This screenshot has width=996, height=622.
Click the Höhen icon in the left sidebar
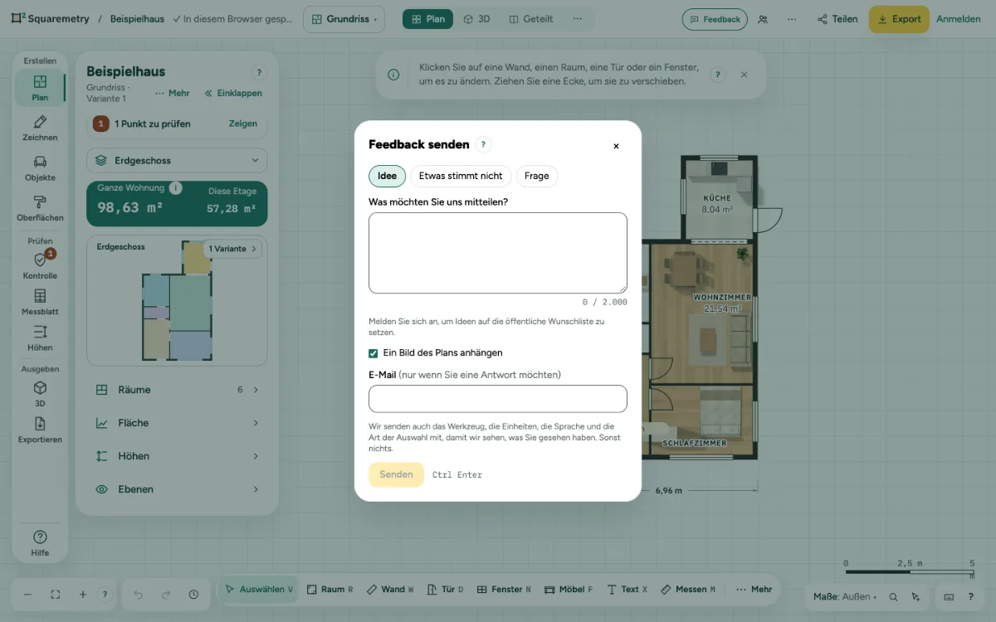coord(40,338)
